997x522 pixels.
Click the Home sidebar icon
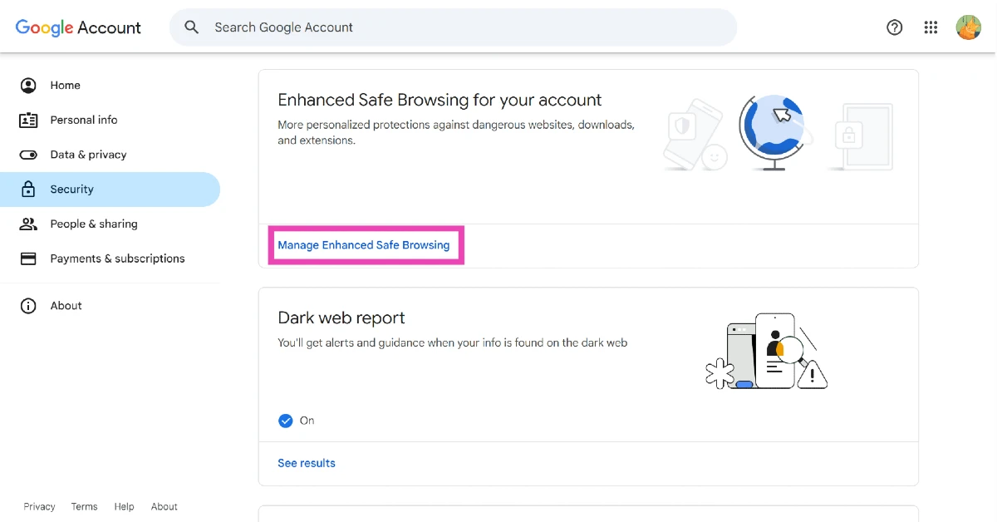pyautogui.click(x=28, y=86)
